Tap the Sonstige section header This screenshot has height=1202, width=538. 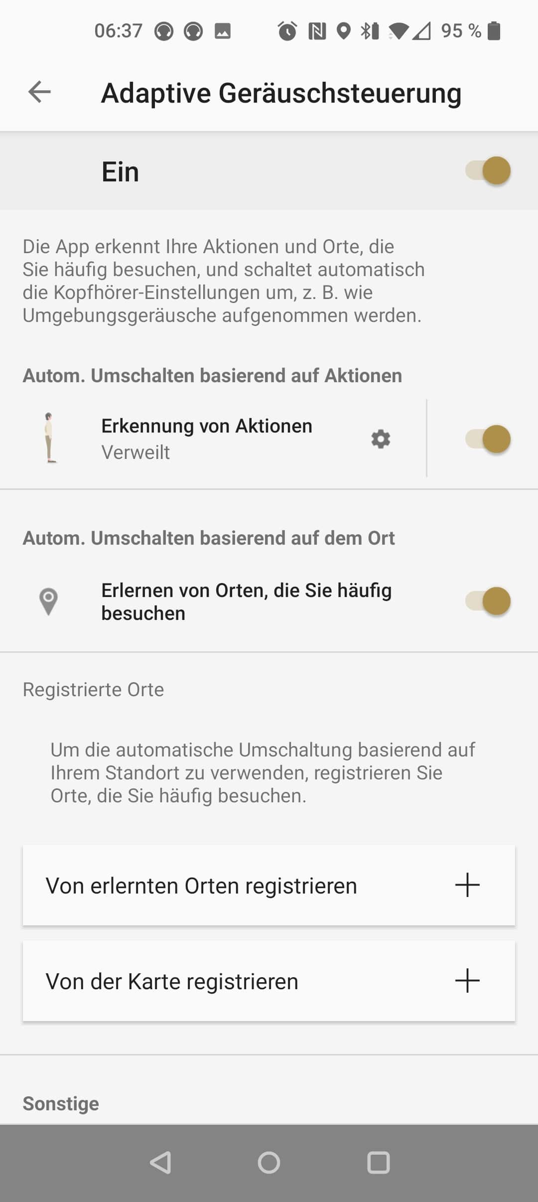[x=61, y=1103]
